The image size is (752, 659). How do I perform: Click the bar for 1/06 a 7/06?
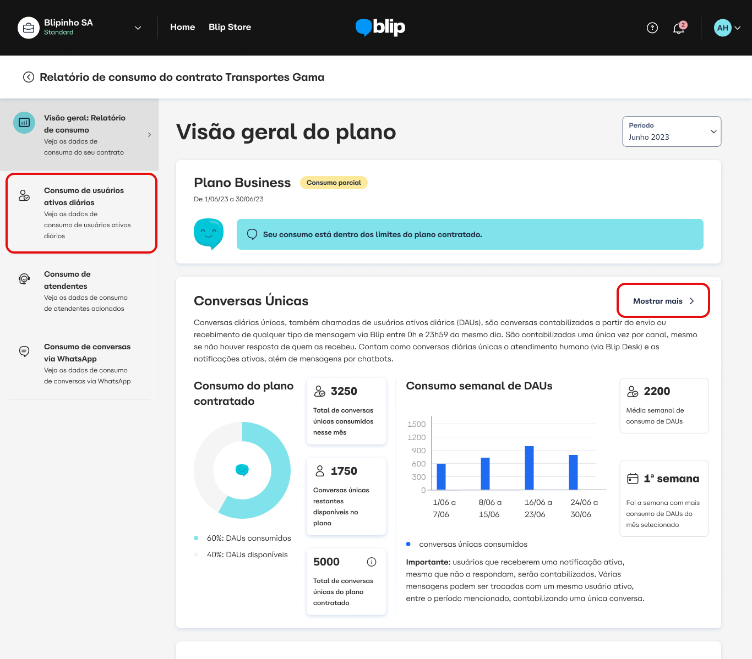point(441,476)
